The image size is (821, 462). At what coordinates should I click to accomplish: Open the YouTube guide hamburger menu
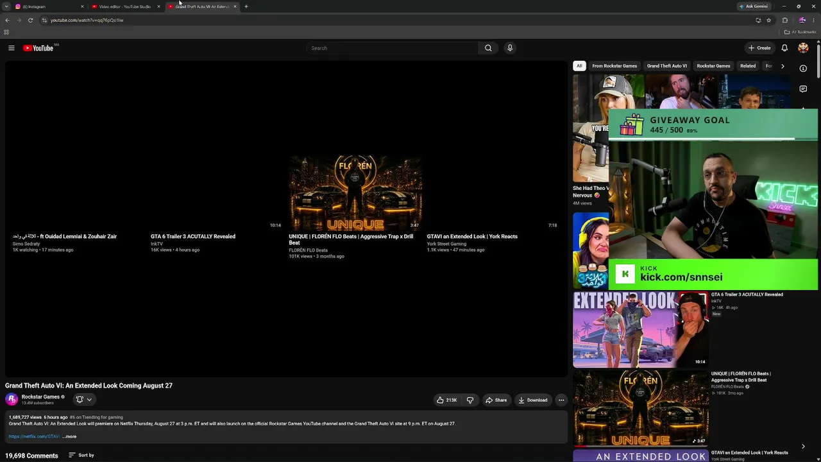(12, 48)
